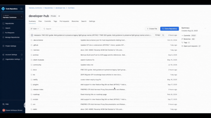The height and width of the screenshot is (118, 211).
Task: Expand the Harness Commons project selector
Action: [12, 17]
